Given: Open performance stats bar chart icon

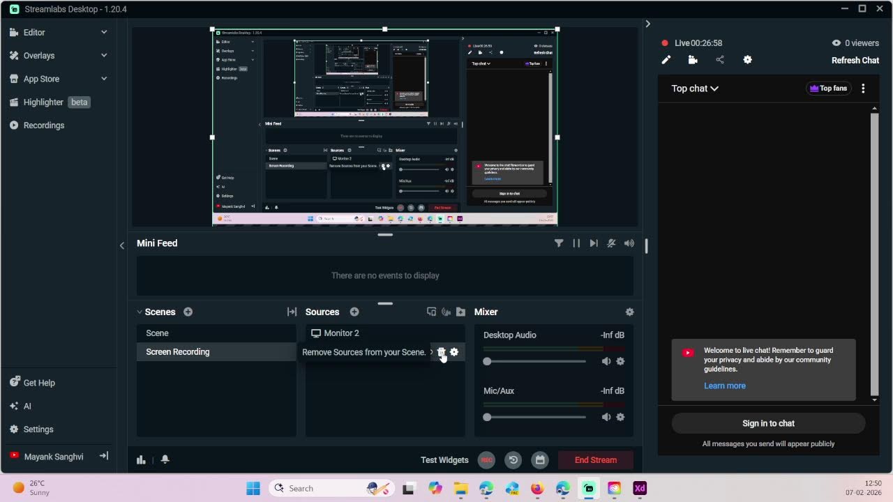Looking at the screenshot, I should click(141, 459).
